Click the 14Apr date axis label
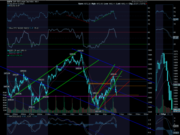The width and height of the screenshot is (180, 135). pyautogui.click(x=130, y=114)
